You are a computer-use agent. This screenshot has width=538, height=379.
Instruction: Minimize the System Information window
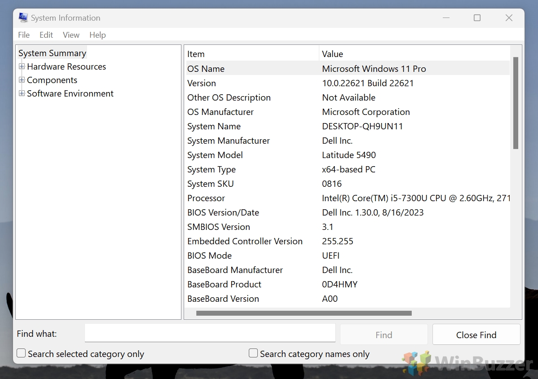pyautogui.click(x=446, y=18)
